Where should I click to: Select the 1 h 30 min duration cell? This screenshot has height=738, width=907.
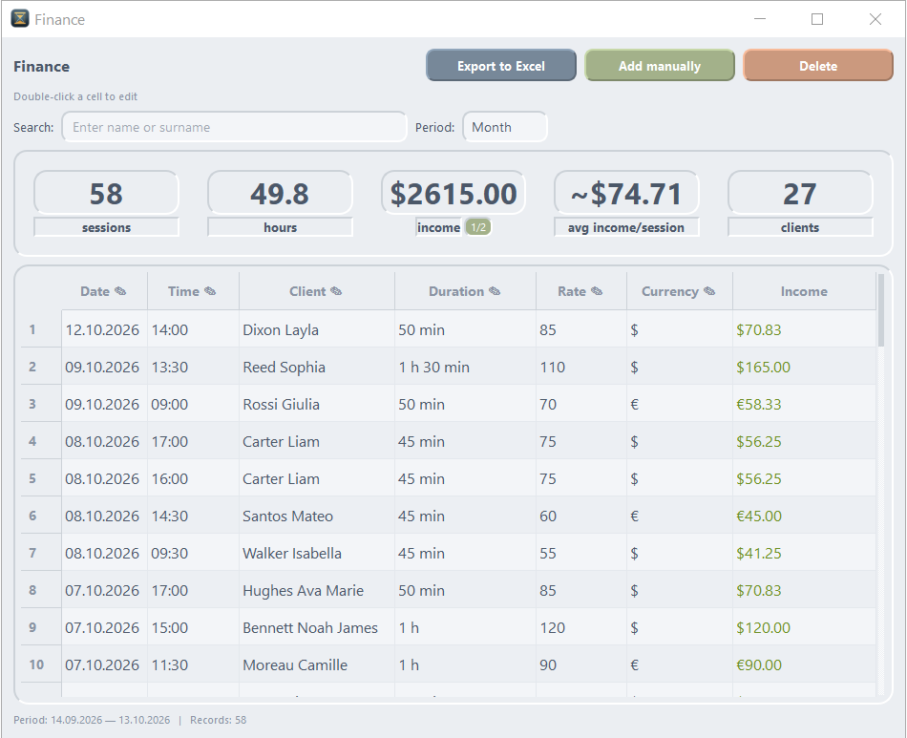click(x=466, y=367)
